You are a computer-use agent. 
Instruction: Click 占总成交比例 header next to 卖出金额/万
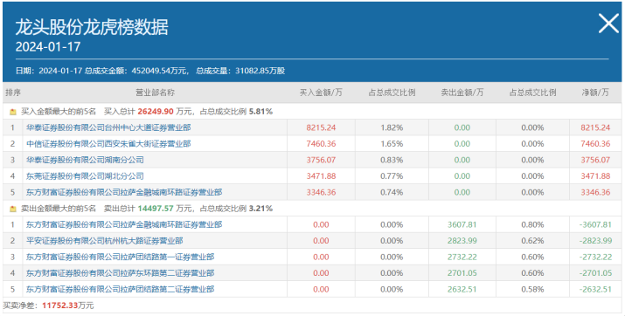pos(532,93)
